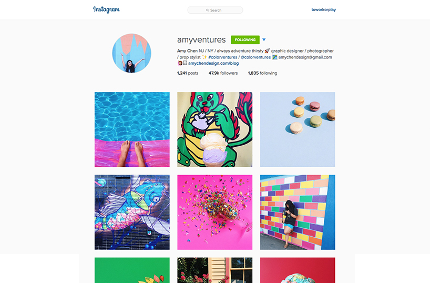
Task: Toggle the green Following button
Action: click(x=245, y=40)
